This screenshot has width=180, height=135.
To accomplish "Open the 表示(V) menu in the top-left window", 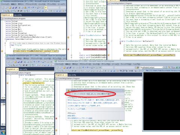I will (x=21, y=4).
